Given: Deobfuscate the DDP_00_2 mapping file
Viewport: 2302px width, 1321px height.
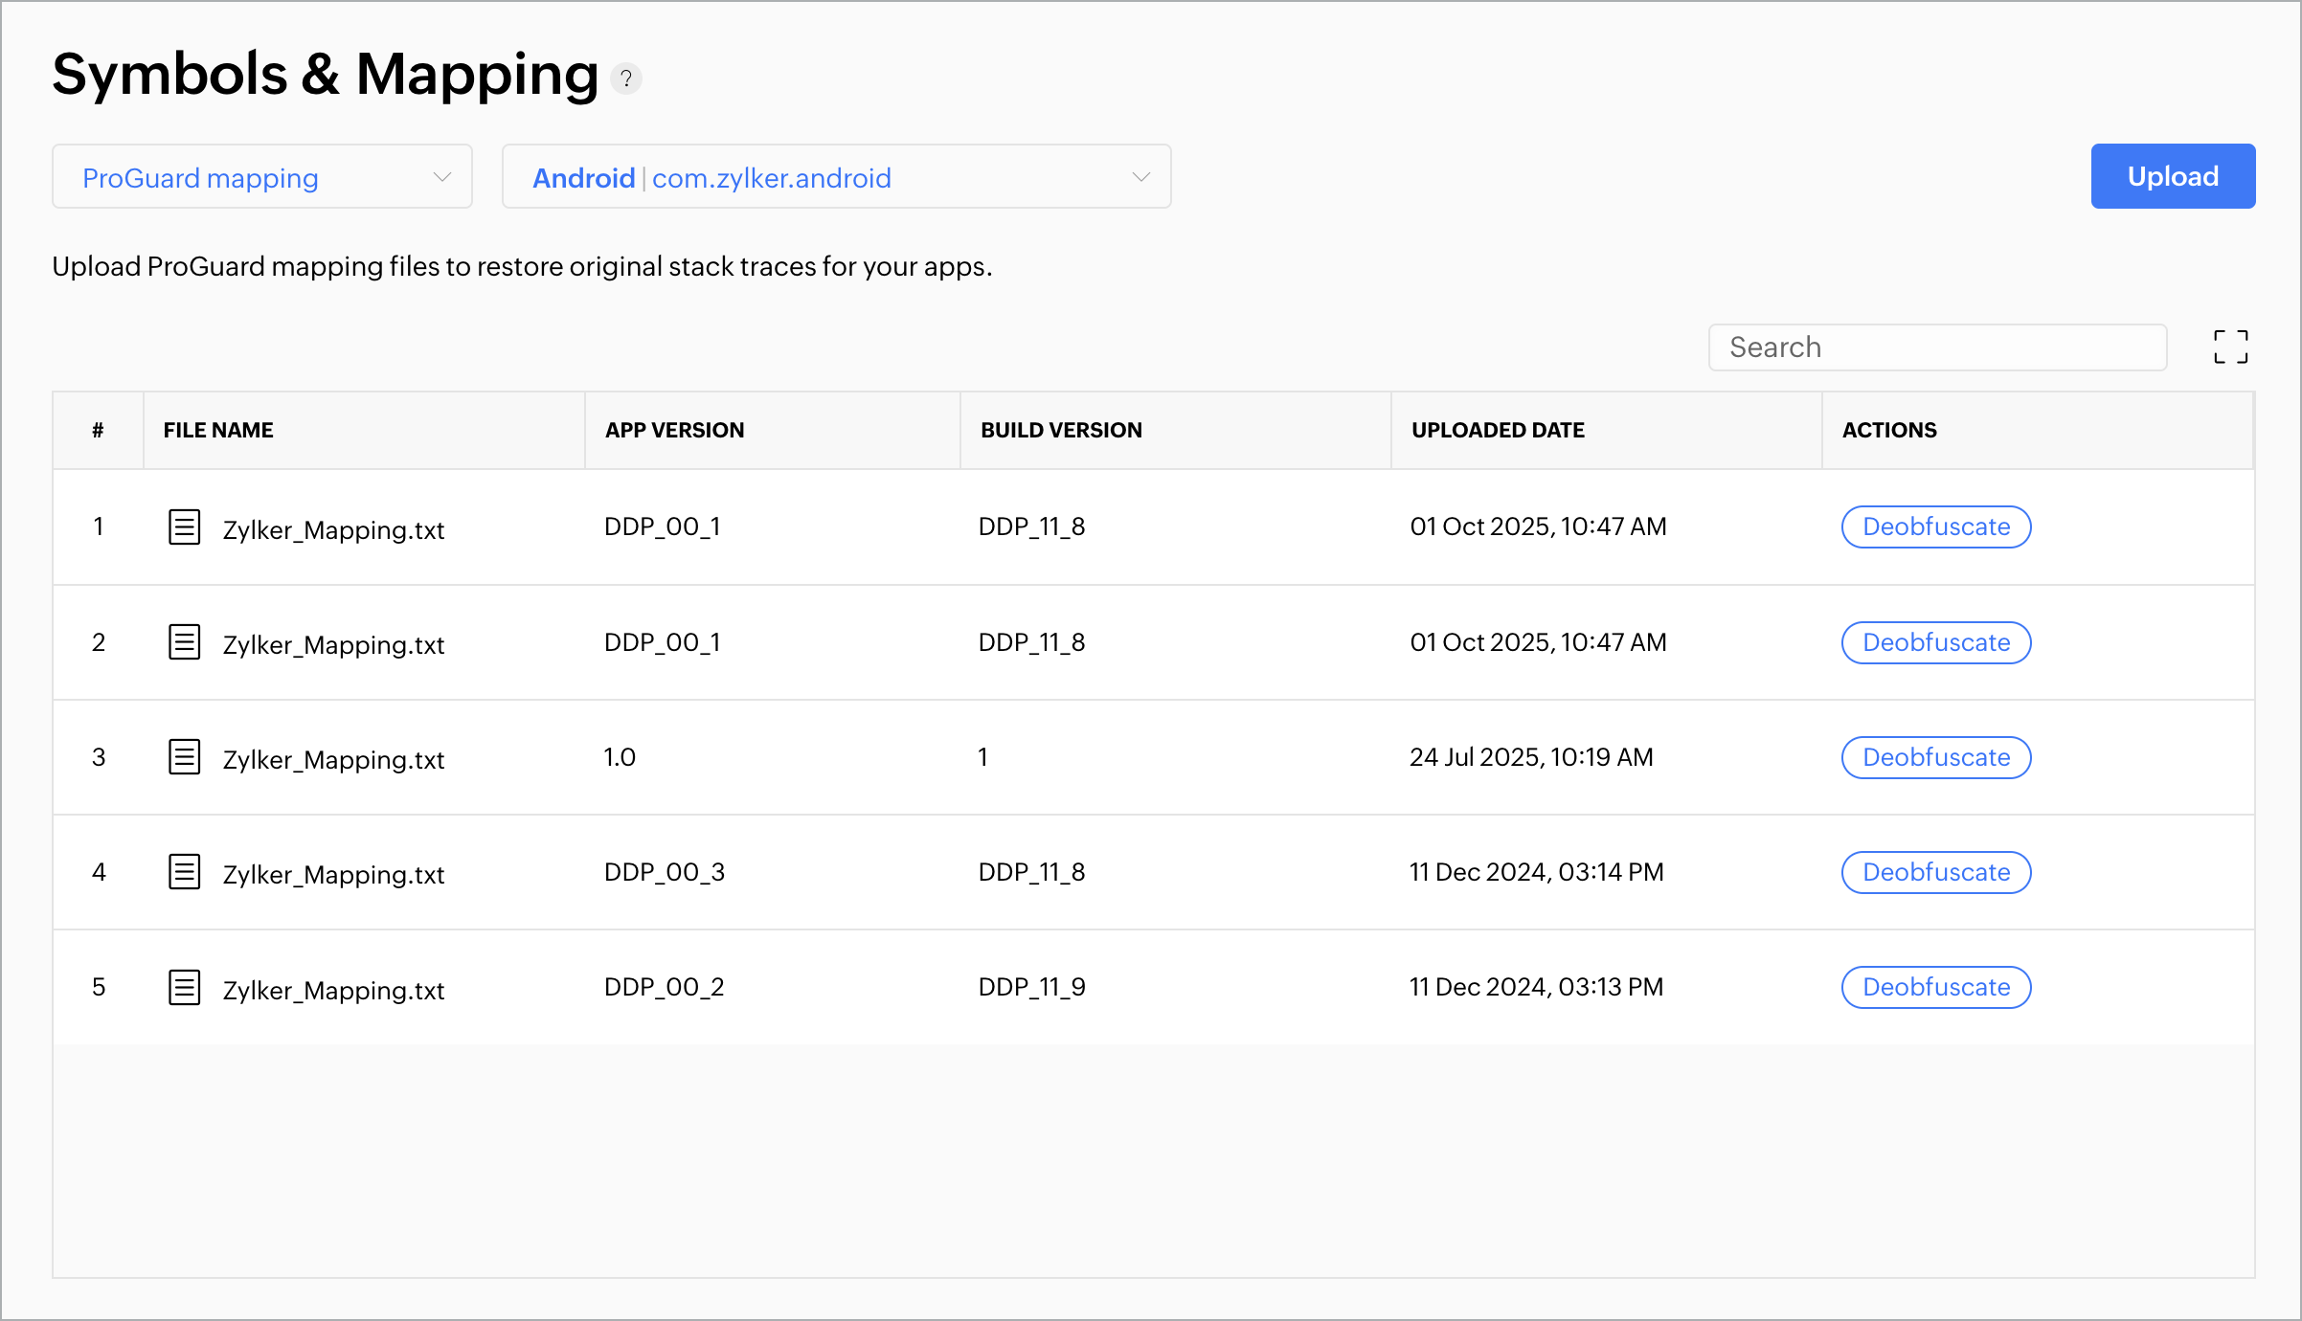Looking at the screenshot, I should point(1935,987).
